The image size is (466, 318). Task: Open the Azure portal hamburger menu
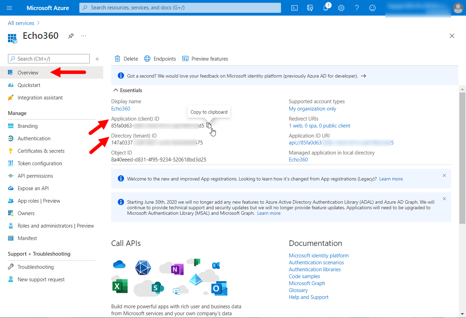point(9,8)
